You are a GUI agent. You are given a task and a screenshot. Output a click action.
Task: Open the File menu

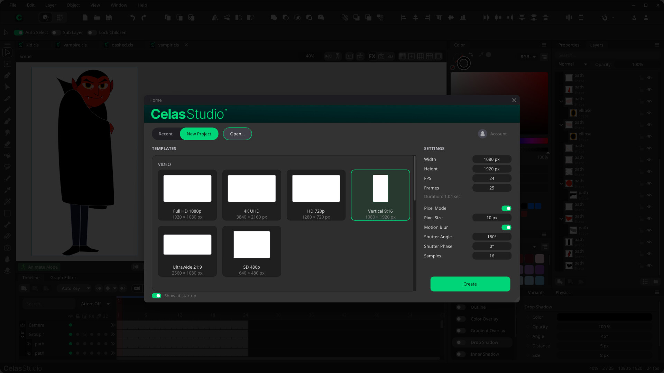pos(13,5)
